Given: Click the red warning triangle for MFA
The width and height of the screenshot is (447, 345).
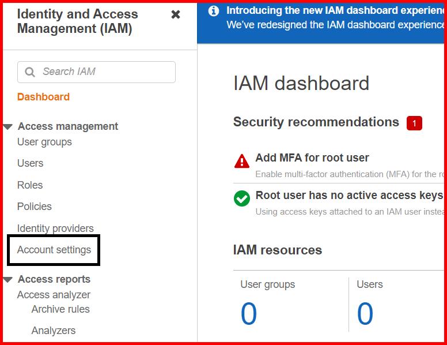Looking at the screenshot, I should [242, 161].
